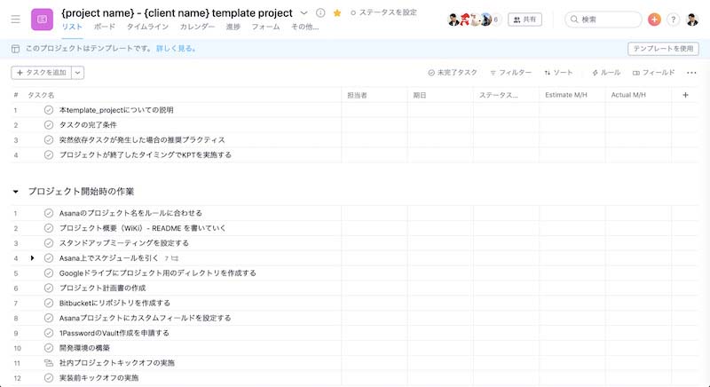The image size is (710, 387).
Task: Collapse プロジェクト開始時の作業 section
Action: coord(16,192)
